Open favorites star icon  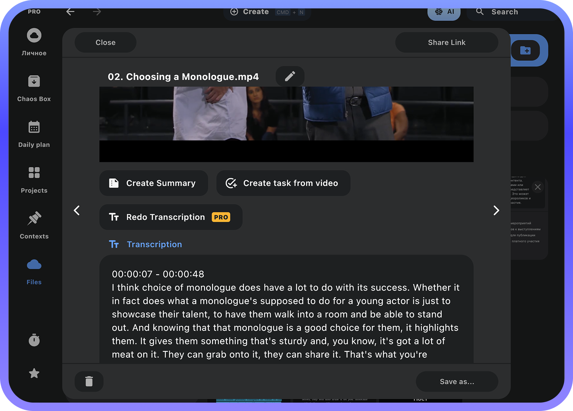click(x=34, y=373)
